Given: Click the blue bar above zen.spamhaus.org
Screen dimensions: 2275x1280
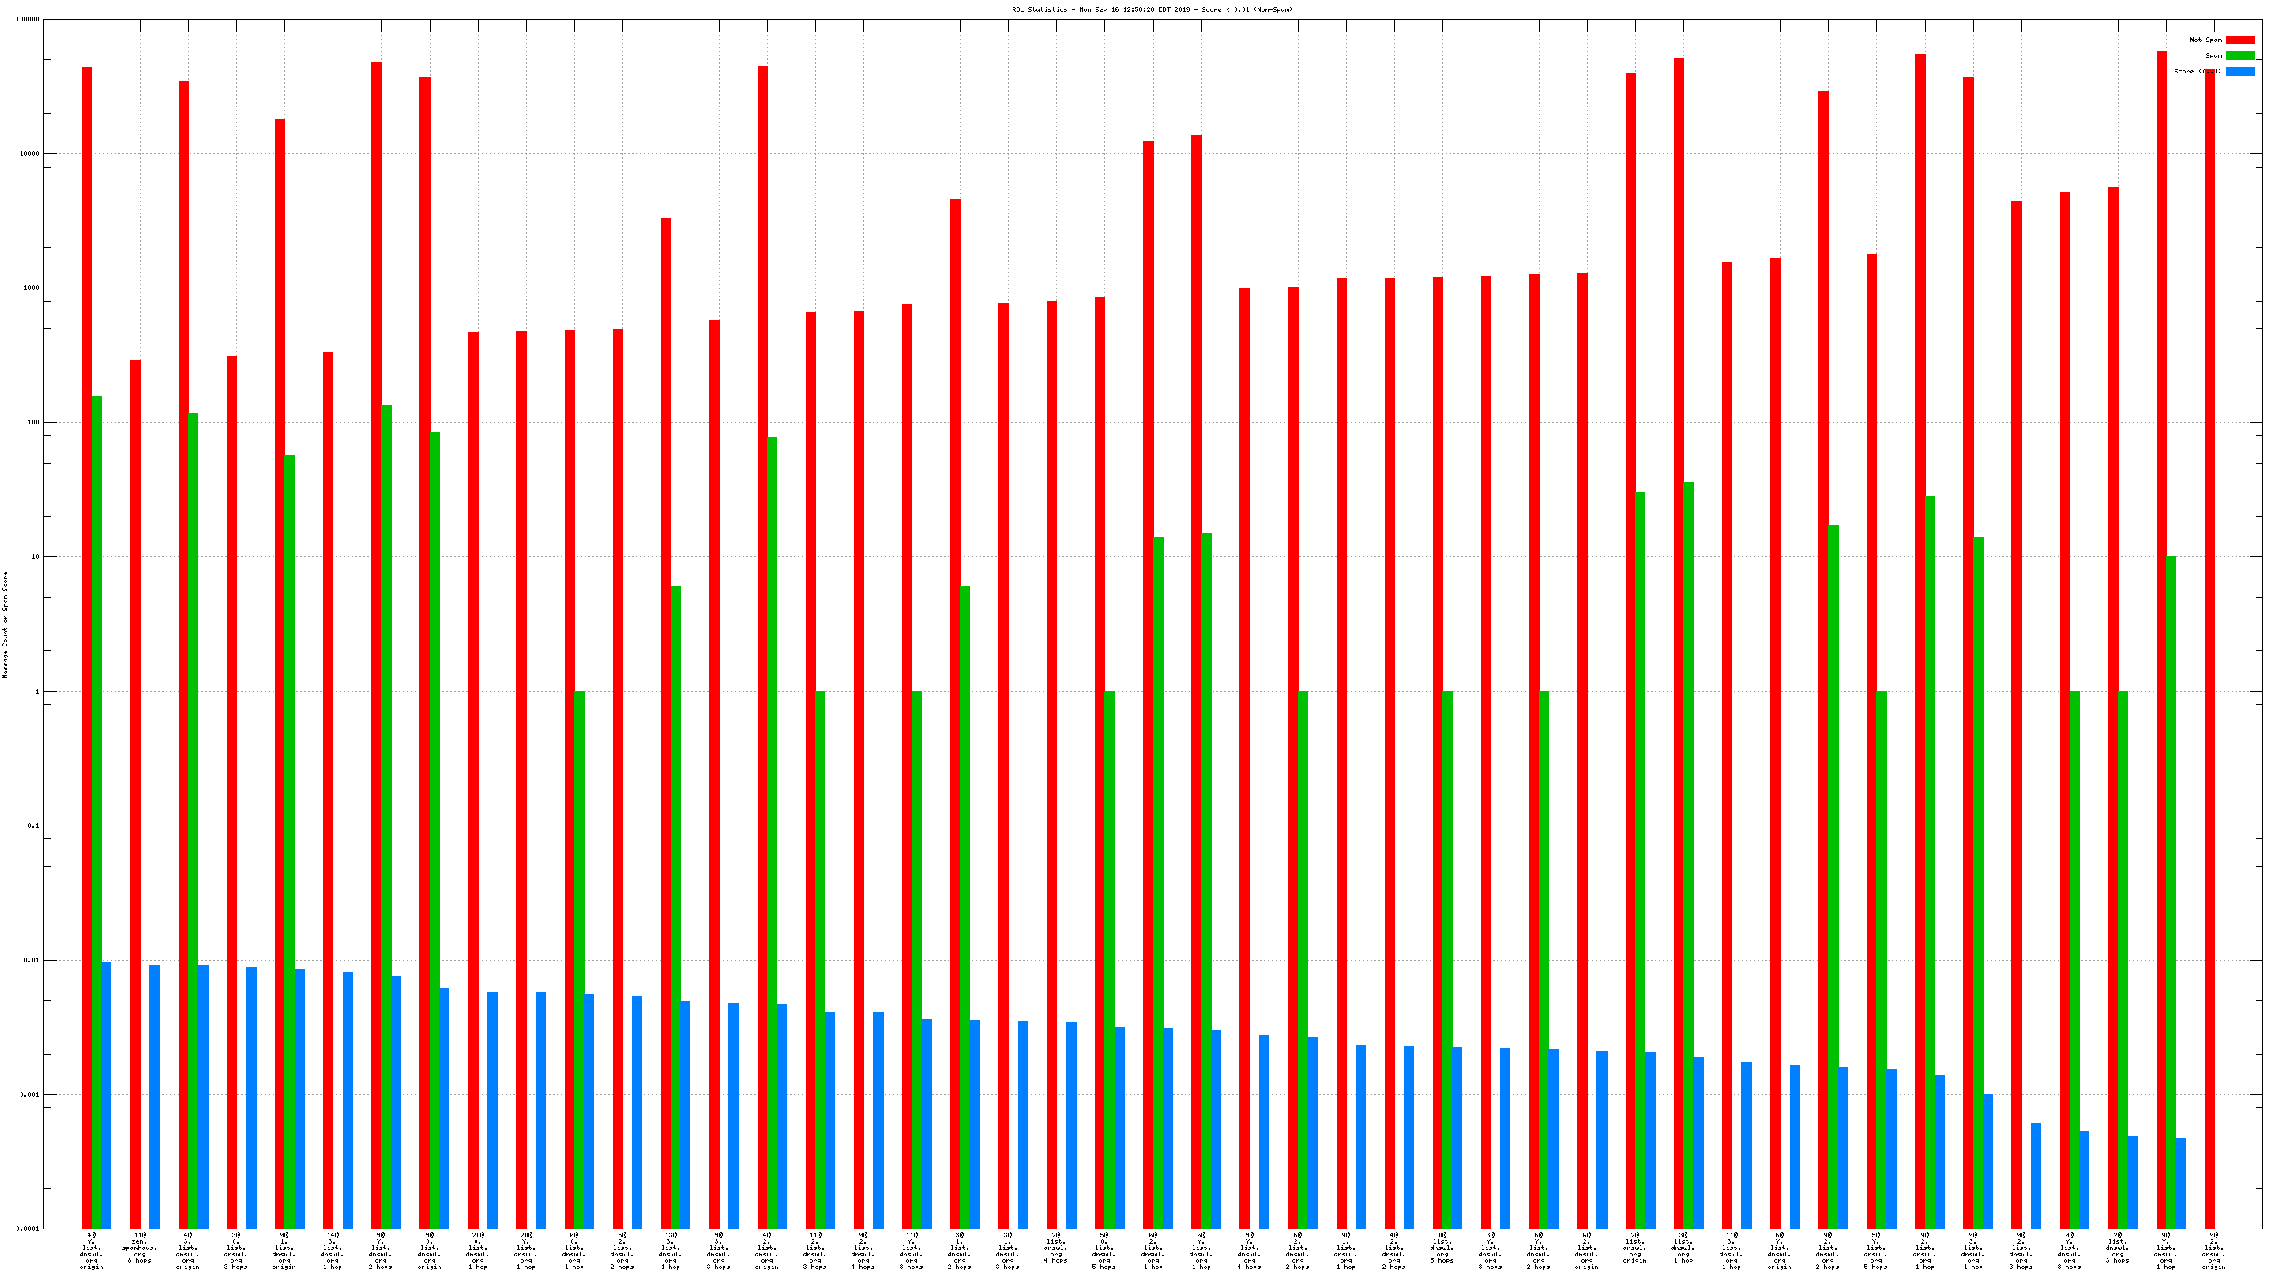Looking at the screenshot, I should pyautogui.click(x=155, y=1095).
